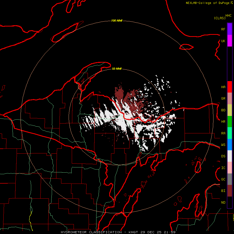Pick the HR dark green legend swatch
234x234 pixels.
click(230, 122)
